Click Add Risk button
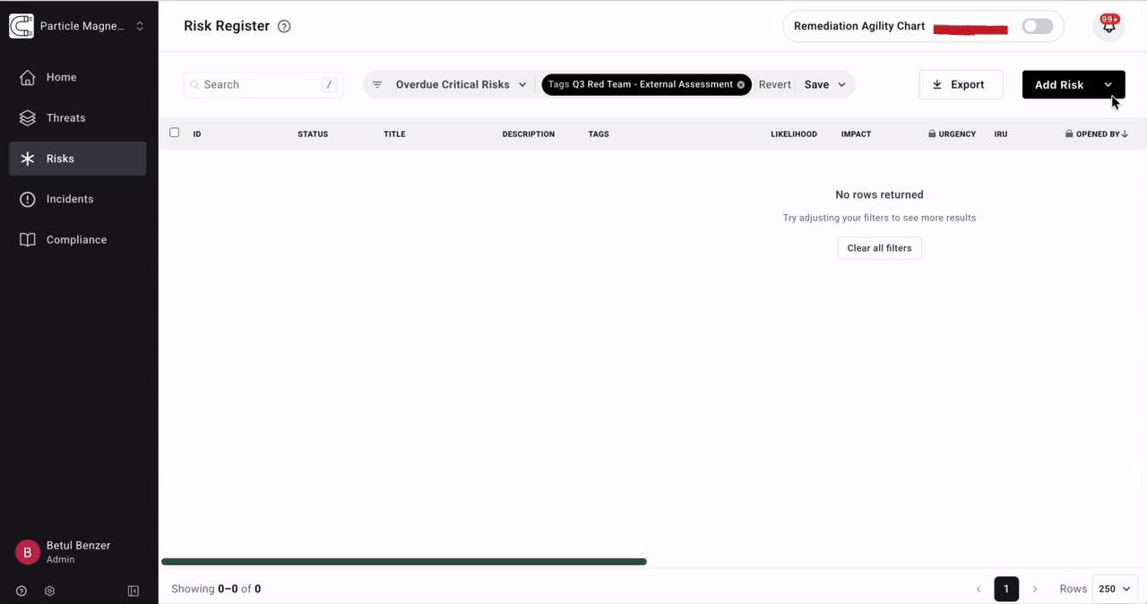1147x604 pixels. [x=1059, y=84]
